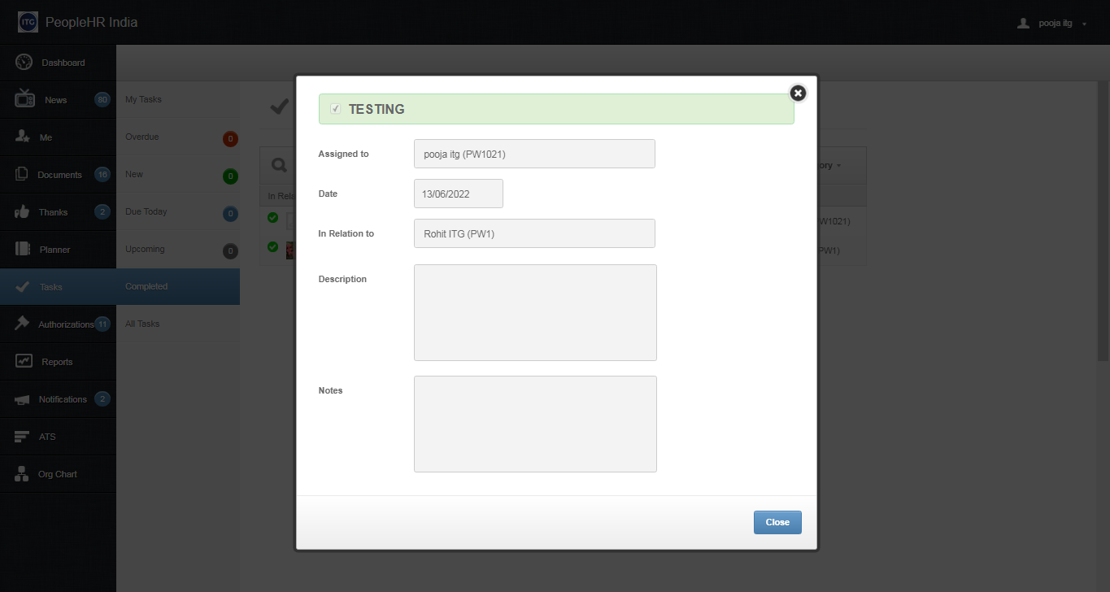Click the TESTING task title text
The image size is (1110, 592).
(x=377, y=109)
